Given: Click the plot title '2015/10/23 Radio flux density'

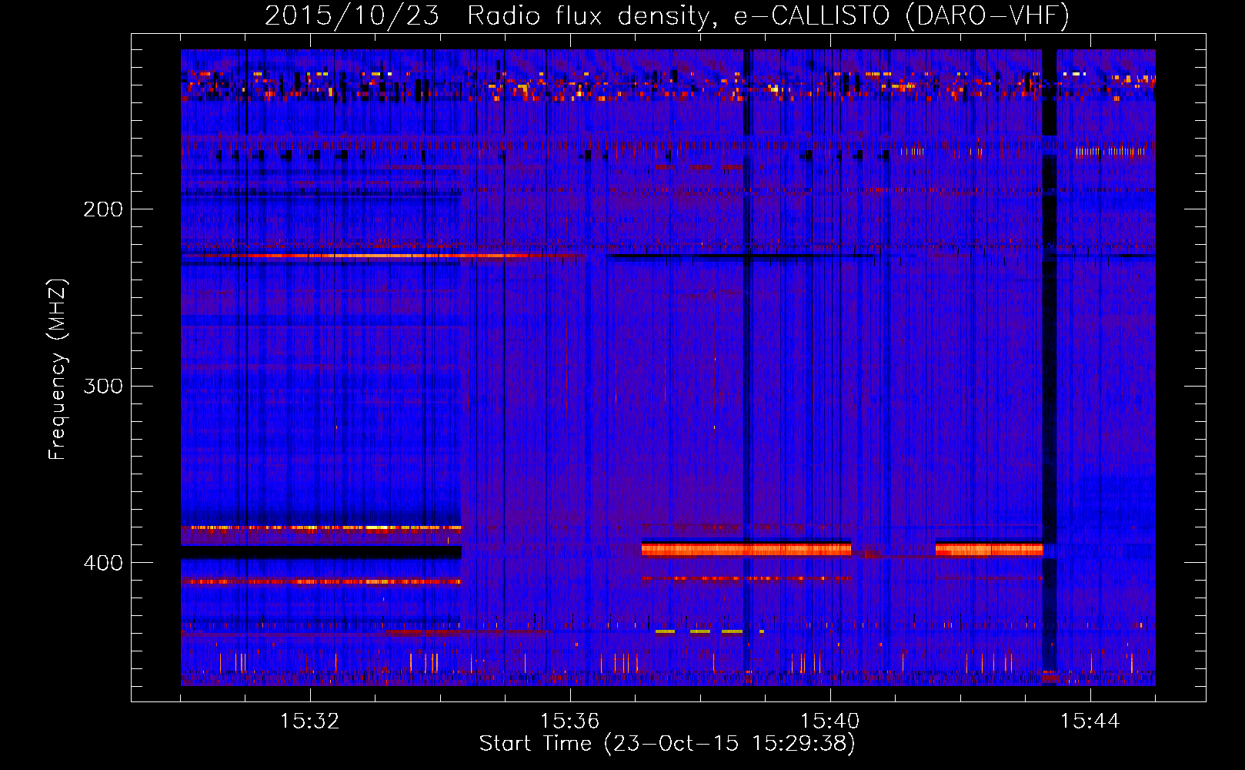Looking at the screenshot, I should pos(667,16).
